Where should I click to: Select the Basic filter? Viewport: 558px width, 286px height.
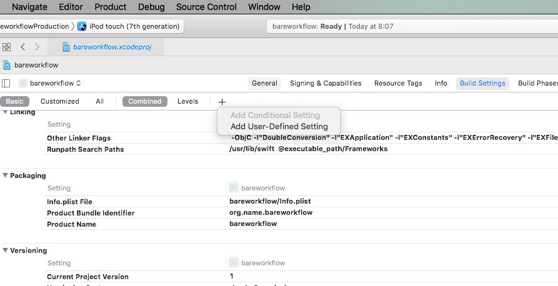pyautogui.click(x=14, y=101)
